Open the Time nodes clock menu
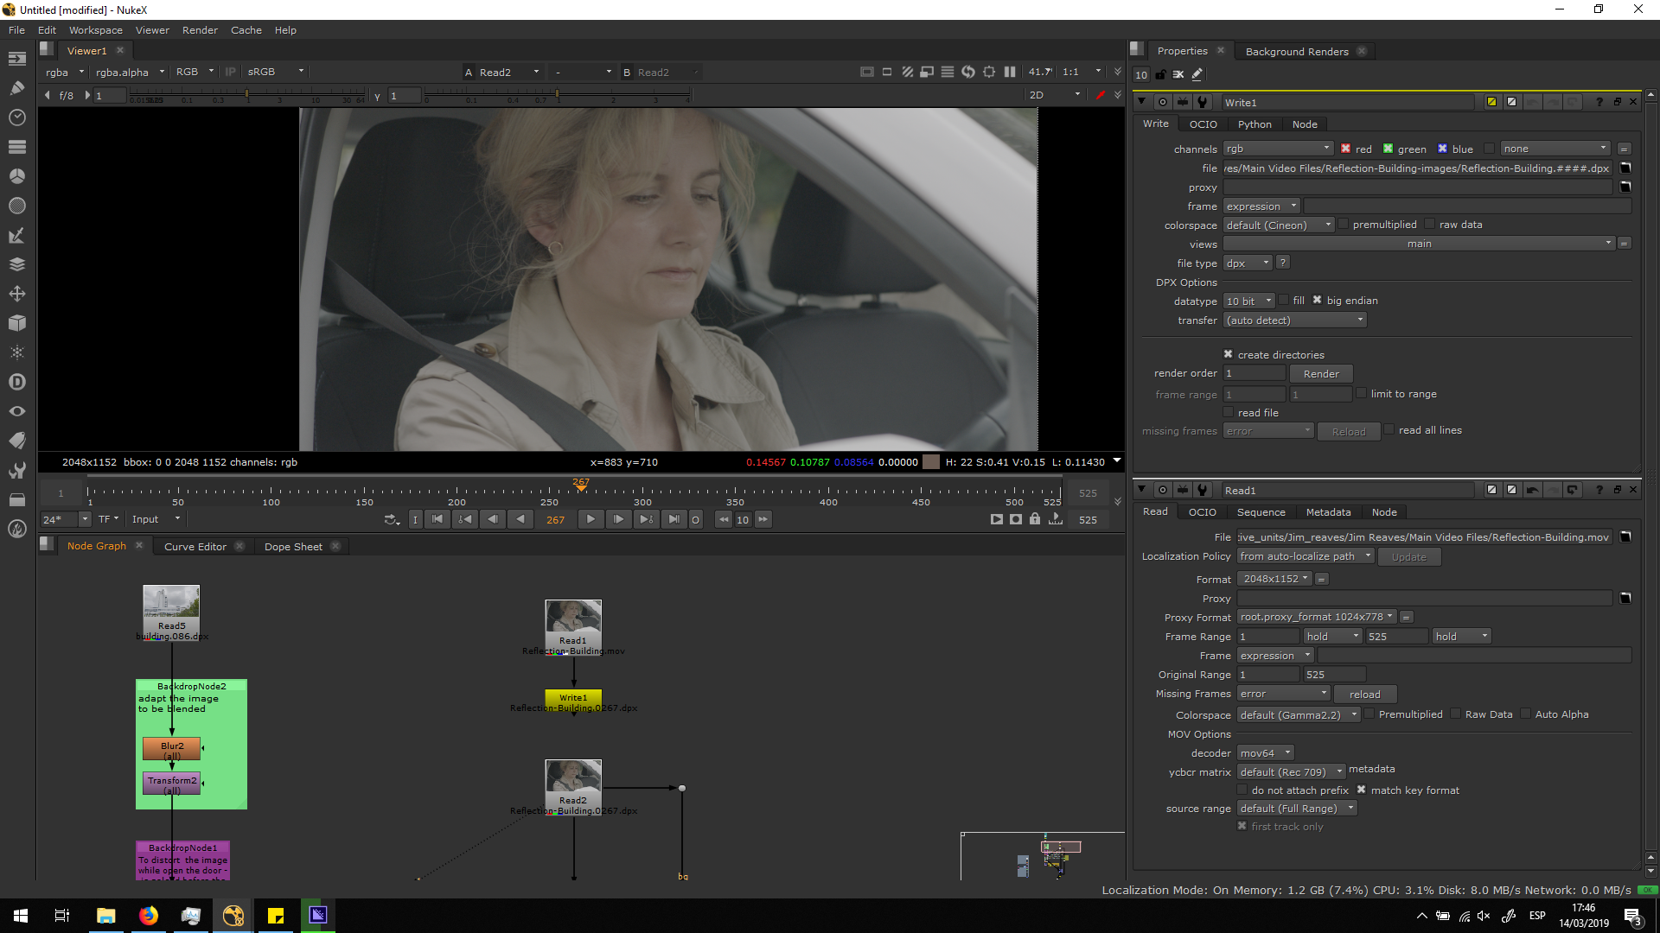The width and height of the screenshot is (1660, 933). (16, 117)
